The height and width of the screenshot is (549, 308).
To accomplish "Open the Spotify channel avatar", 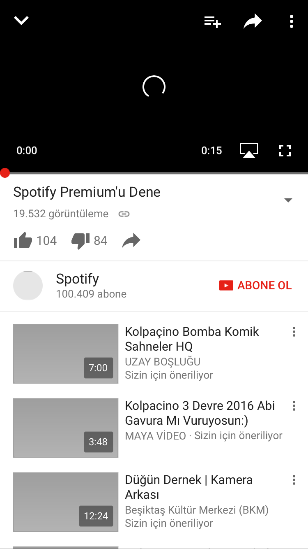I will tap(28, 286).
